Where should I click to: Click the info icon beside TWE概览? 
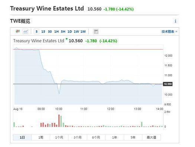[x=175, y=21]
